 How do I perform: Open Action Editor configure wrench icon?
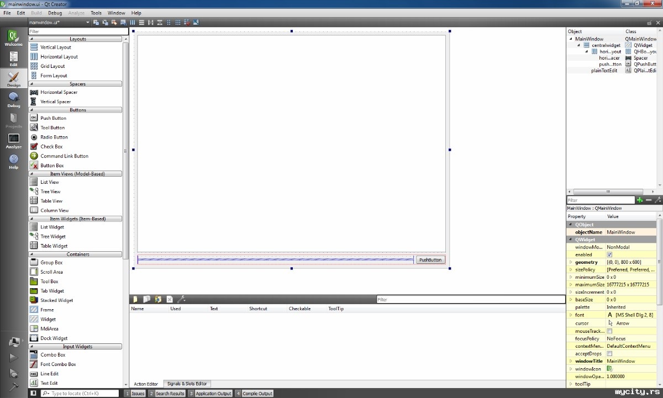point(181,299)
